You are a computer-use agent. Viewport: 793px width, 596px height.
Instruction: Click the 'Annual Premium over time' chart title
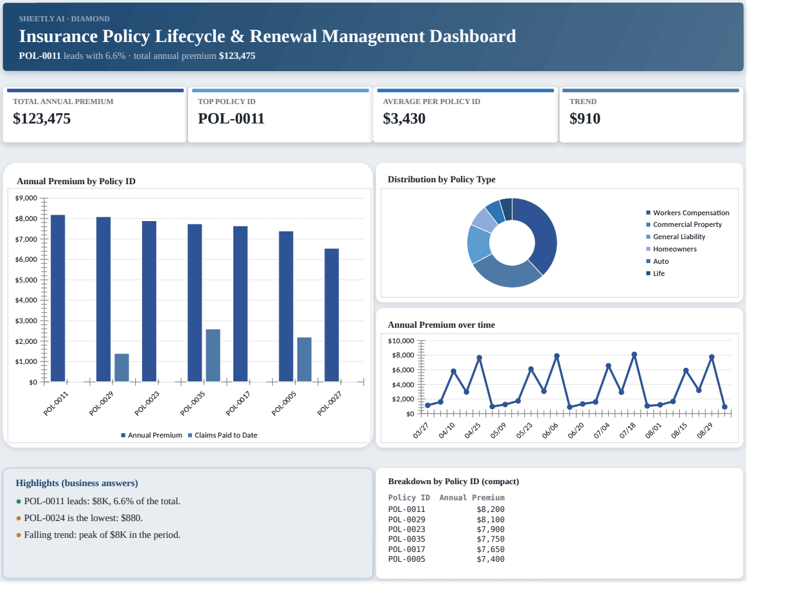tap(441, 325)
